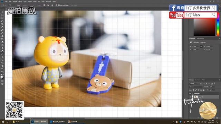Select the Blur tool
The width and height of the screenshot is (221, 124).
pos(2,48)
